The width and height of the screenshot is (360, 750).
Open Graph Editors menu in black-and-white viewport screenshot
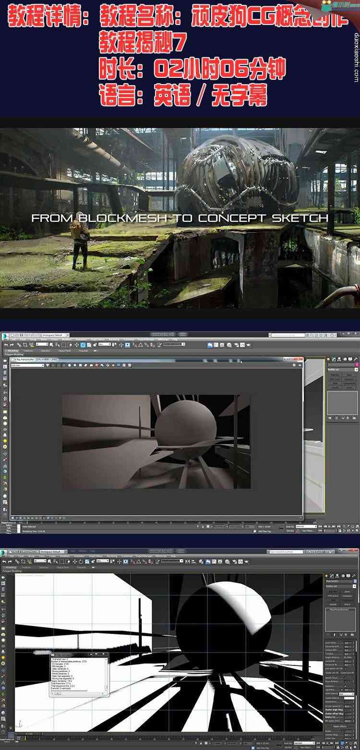(x=97, y=556)
